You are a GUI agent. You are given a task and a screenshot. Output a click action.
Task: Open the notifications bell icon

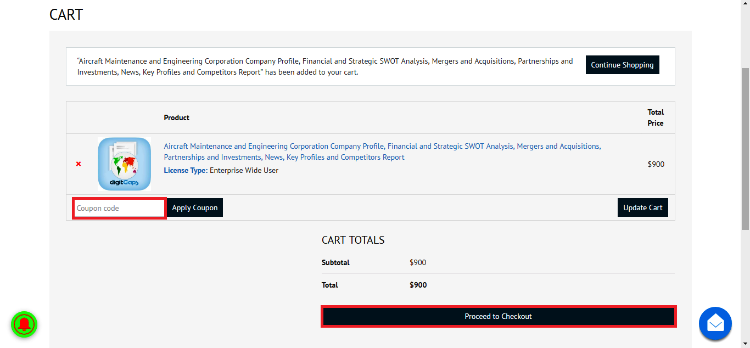point(24,324)
